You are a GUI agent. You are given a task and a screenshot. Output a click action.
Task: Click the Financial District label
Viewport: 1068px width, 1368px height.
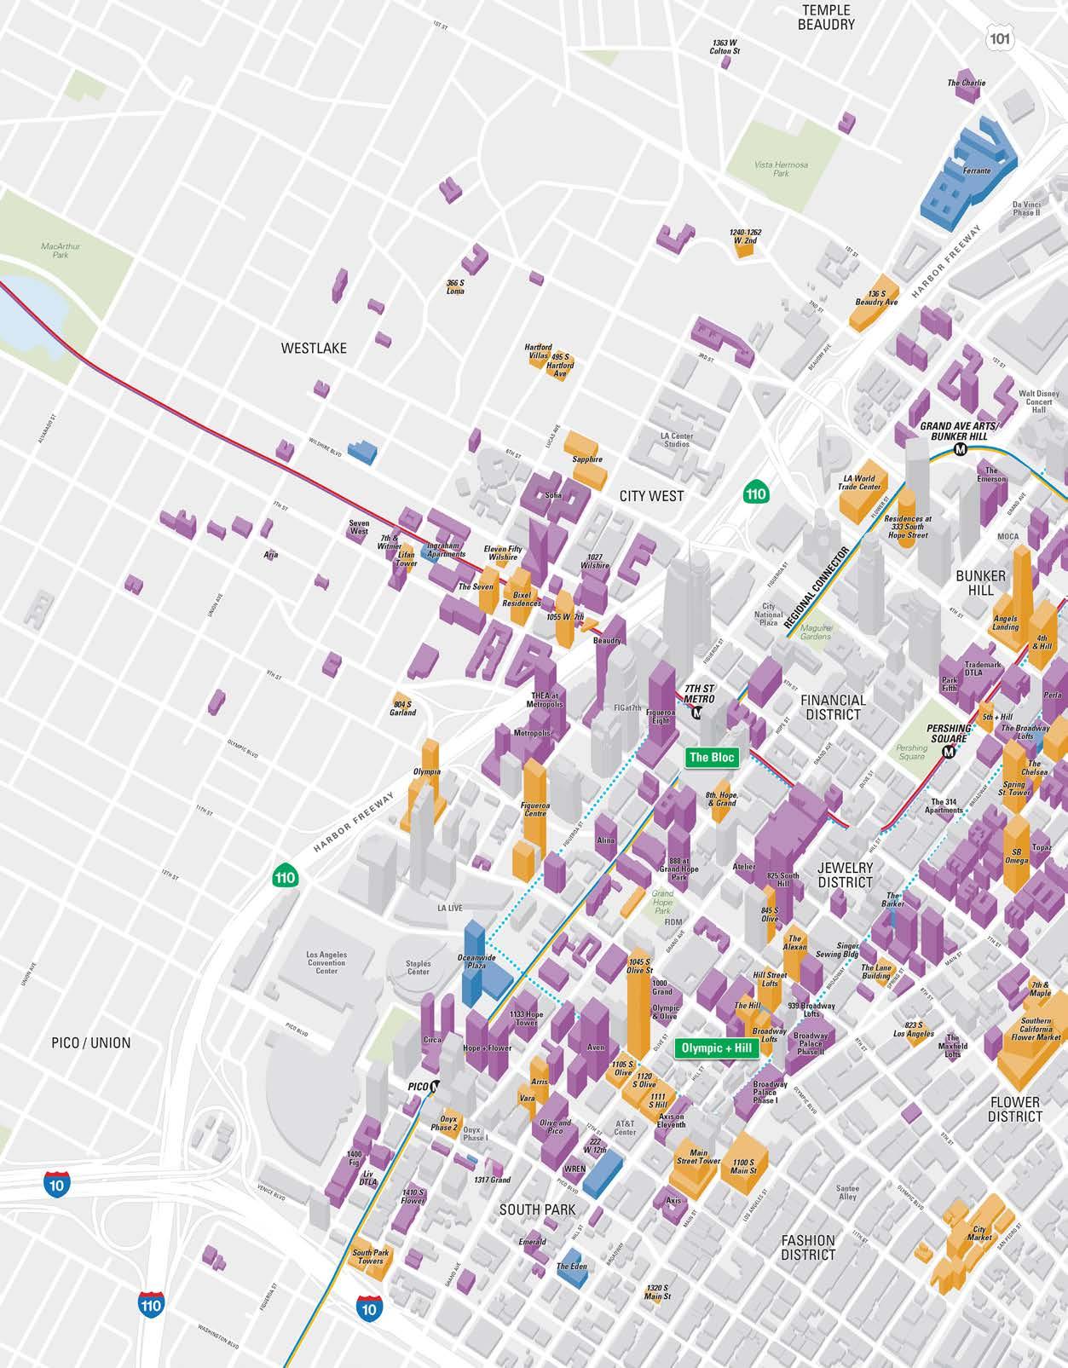833,707
